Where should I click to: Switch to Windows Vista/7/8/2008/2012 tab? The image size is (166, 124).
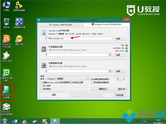(x=106, y=24)
